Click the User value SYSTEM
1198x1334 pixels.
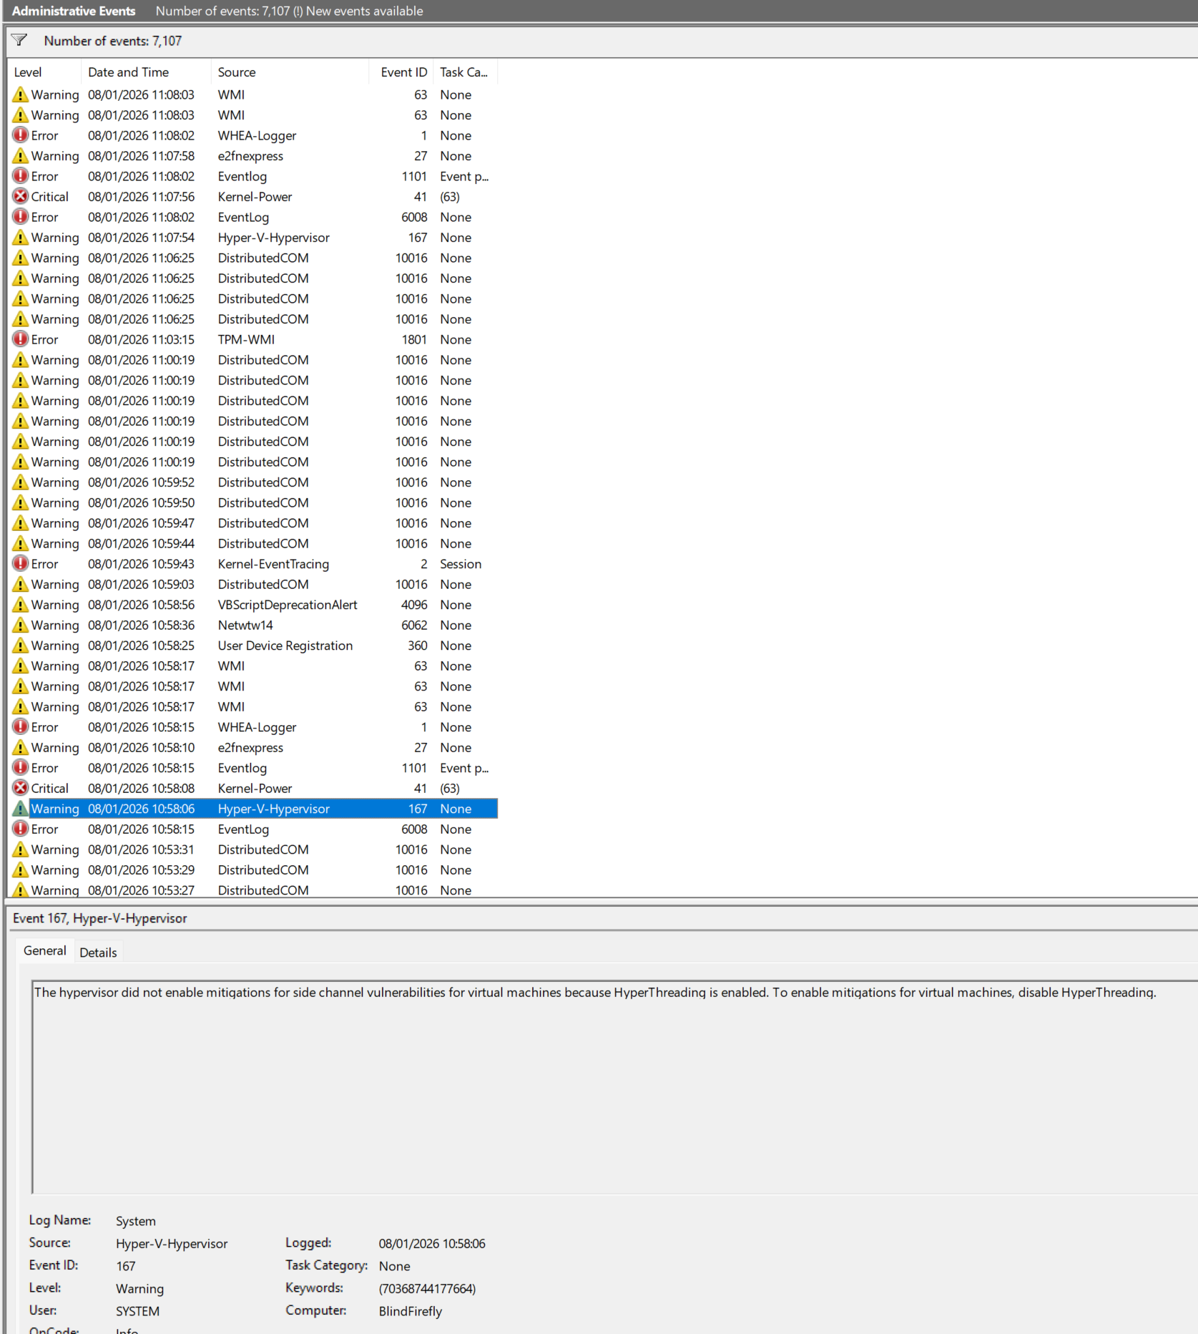[137, 1311]
